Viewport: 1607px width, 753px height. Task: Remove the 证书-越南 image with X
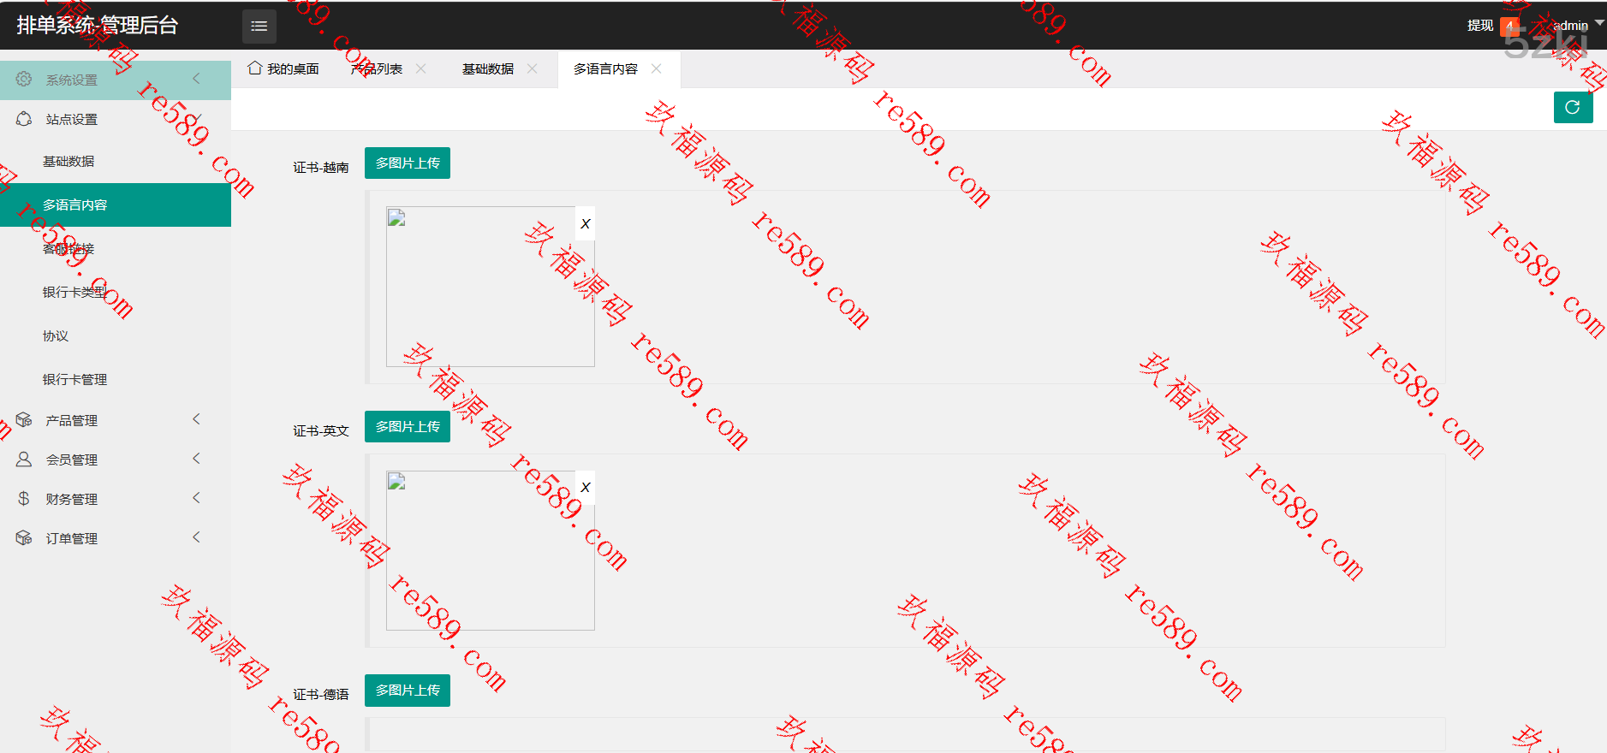(x=586, y=224)
